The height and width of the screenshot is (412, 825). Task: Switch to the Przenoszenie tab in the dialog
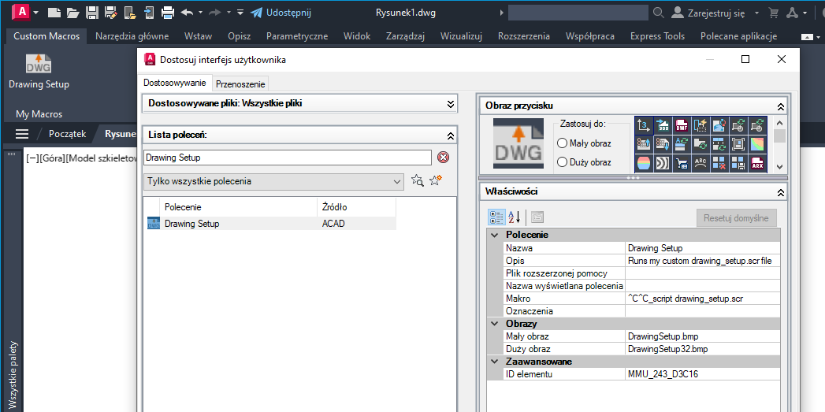coord(240,84)
